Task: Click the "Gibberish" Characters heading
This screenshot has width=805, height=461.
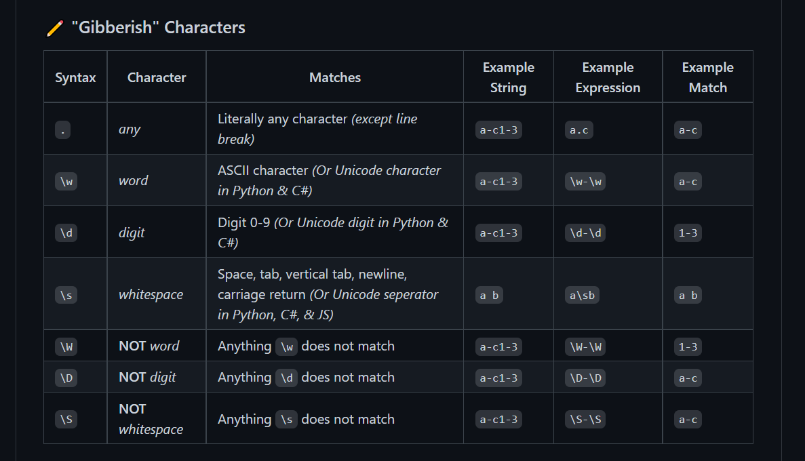Action: pos(158,28)
